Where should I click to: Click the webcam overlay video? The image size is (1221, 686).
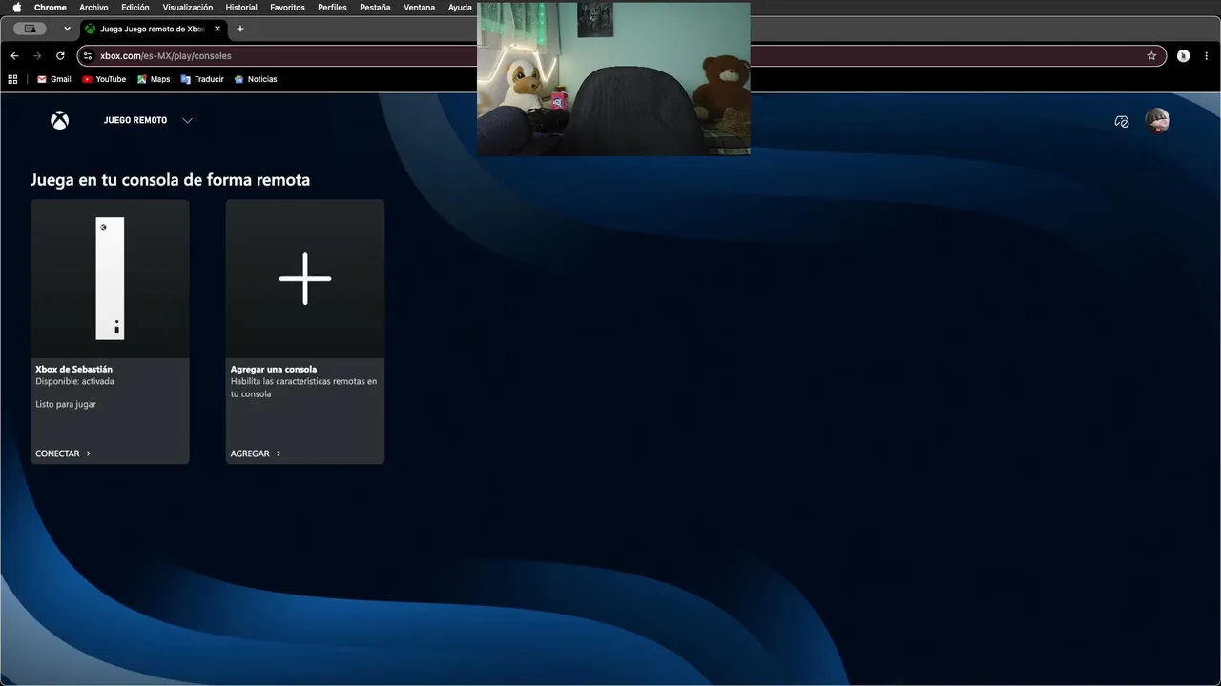click(x=613, y=79)
